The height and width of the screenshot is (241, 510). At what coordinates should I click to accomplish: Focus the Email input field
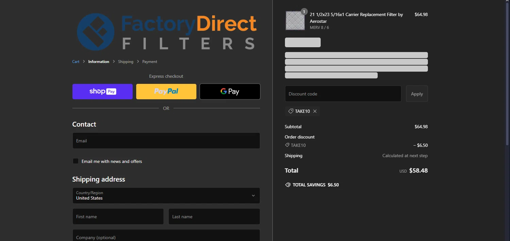coord(166,141)
